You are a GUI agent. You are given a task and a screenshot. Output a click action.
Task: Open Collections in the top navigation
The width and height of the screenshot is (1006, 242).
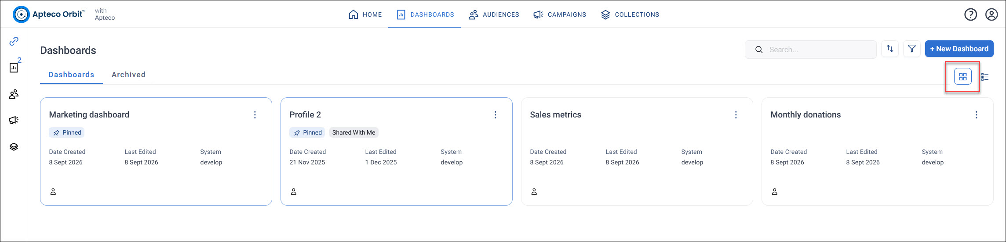point(630,14)
